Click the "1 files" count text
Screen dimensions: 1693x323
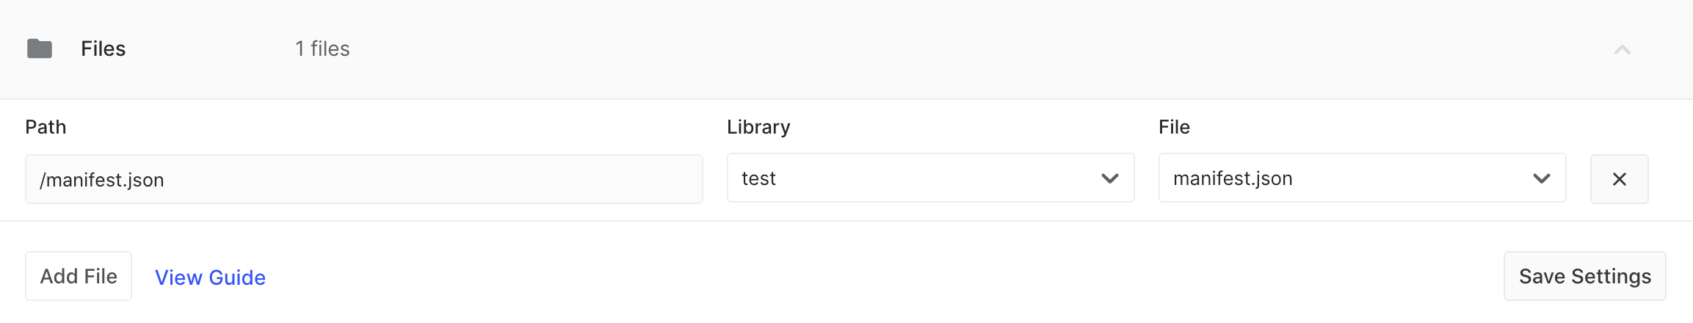click(322, 48)
